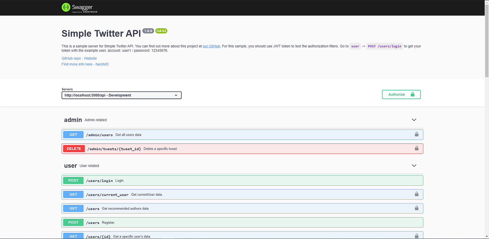Click the 'Delete a specific tweet.' summary
This screenshot has width=489, height=239.
161,149
